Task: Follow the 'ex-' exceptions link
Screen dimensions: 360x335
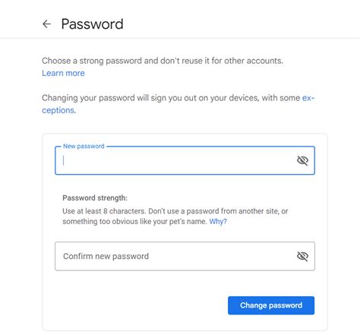Action: tap(308, 98)
